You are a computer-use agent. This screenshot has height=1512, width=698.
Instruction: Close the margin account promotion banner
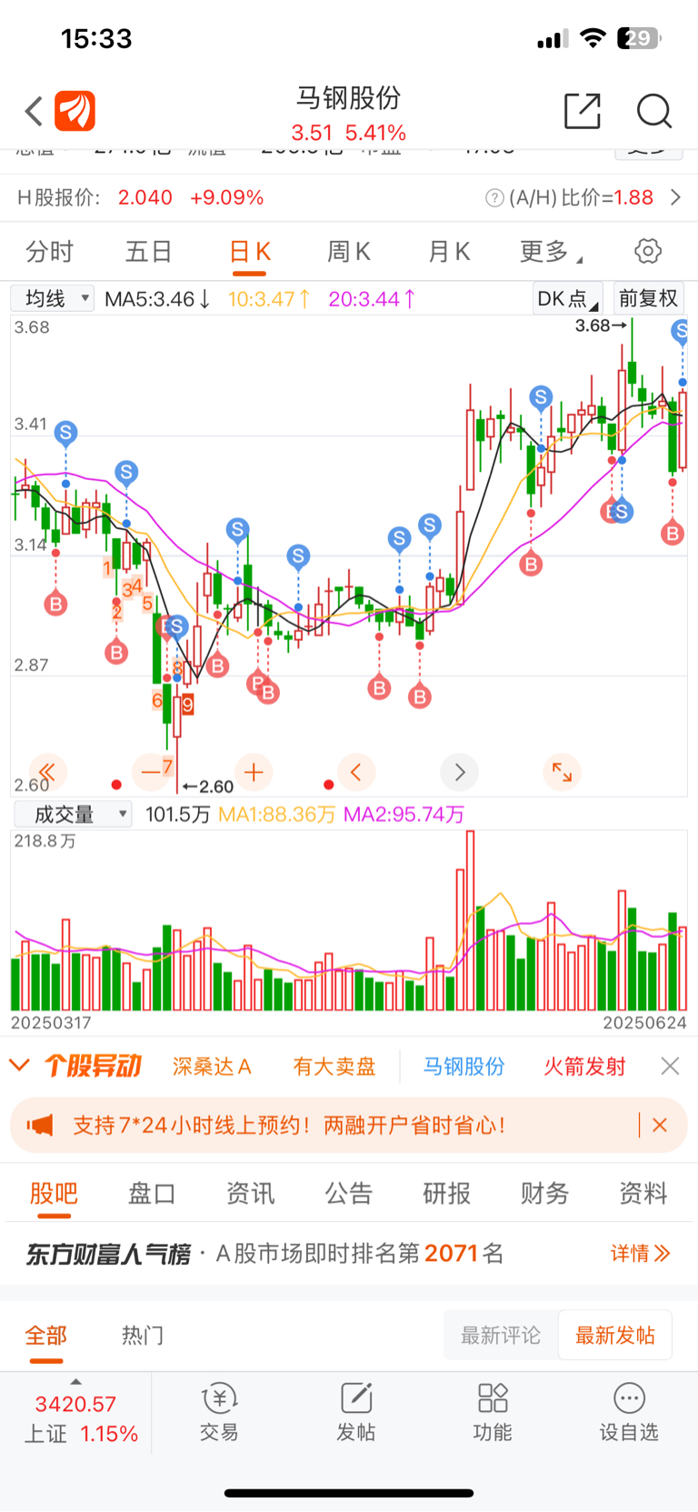pos(660,1126)
